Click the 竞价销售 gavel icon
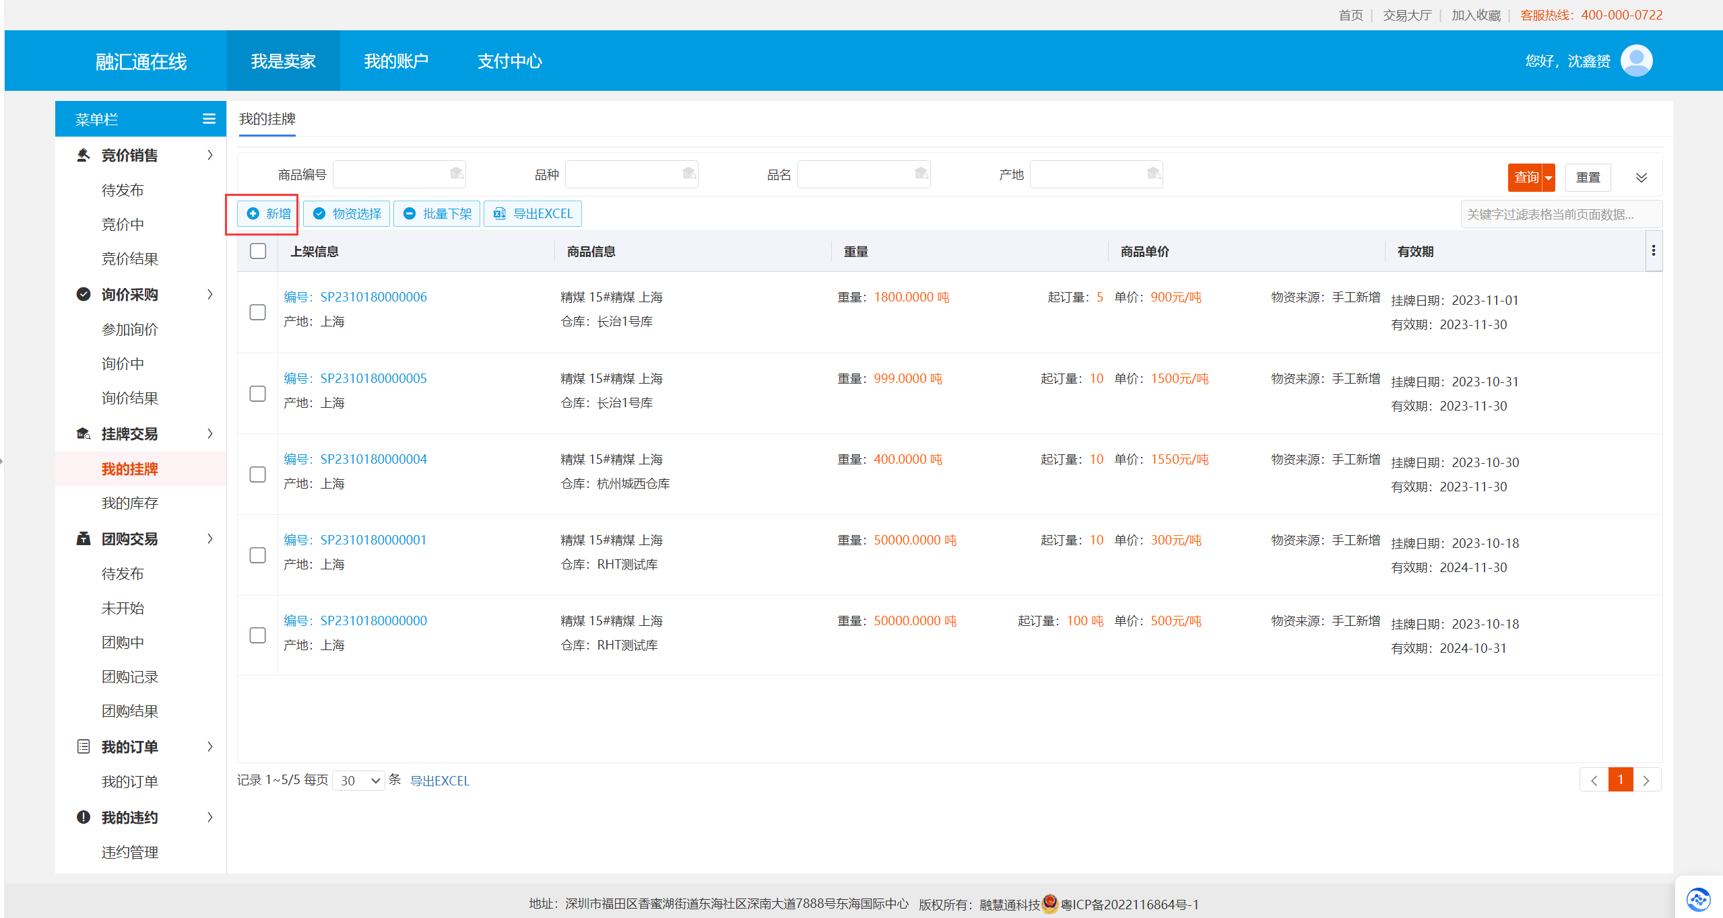This screenshot has height=918, width=1723. pyautogui.click(x=84, y=155)
